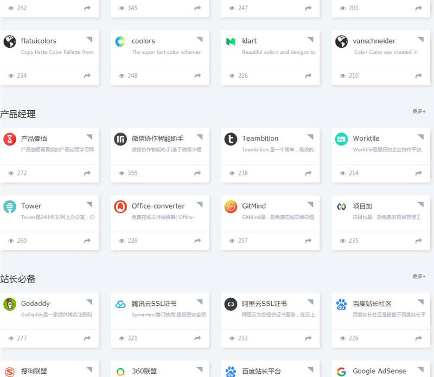Open the 腾讯云SSL证书 title link
This screenshot has height=377, width=434.
[154, 304]
